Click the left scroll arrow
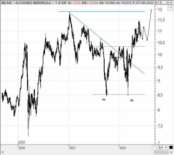Image resolution: width=174 pixels, height=155 pixels. pos(3,152)
